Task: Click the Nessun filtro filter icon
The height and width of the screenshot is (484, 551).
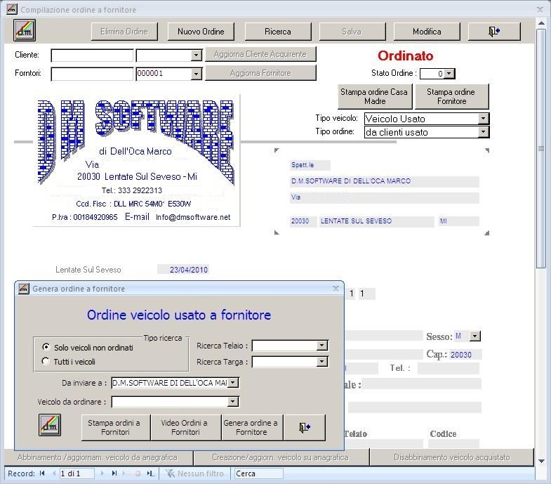Action: [x=170, y=473]
